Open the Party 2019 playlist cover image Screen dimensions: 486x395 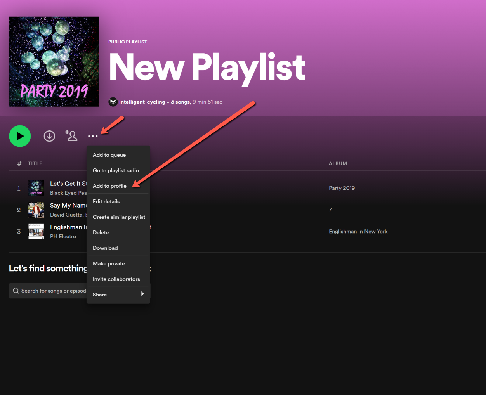(x=54, y=62)
